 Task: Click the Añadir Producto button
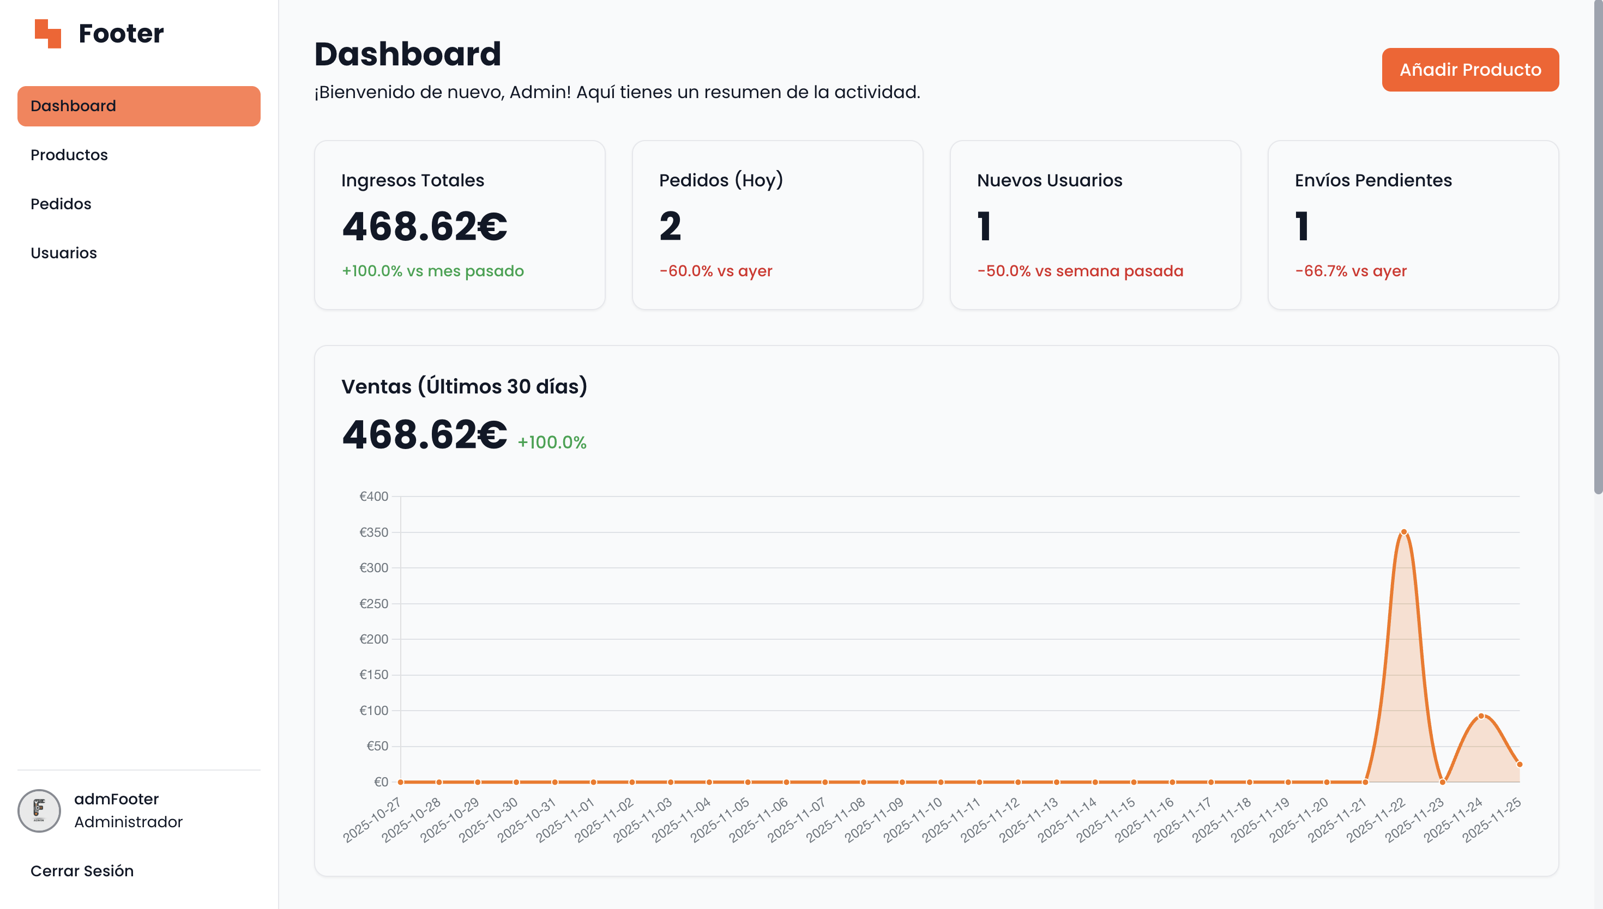(x=1470, y=69)
